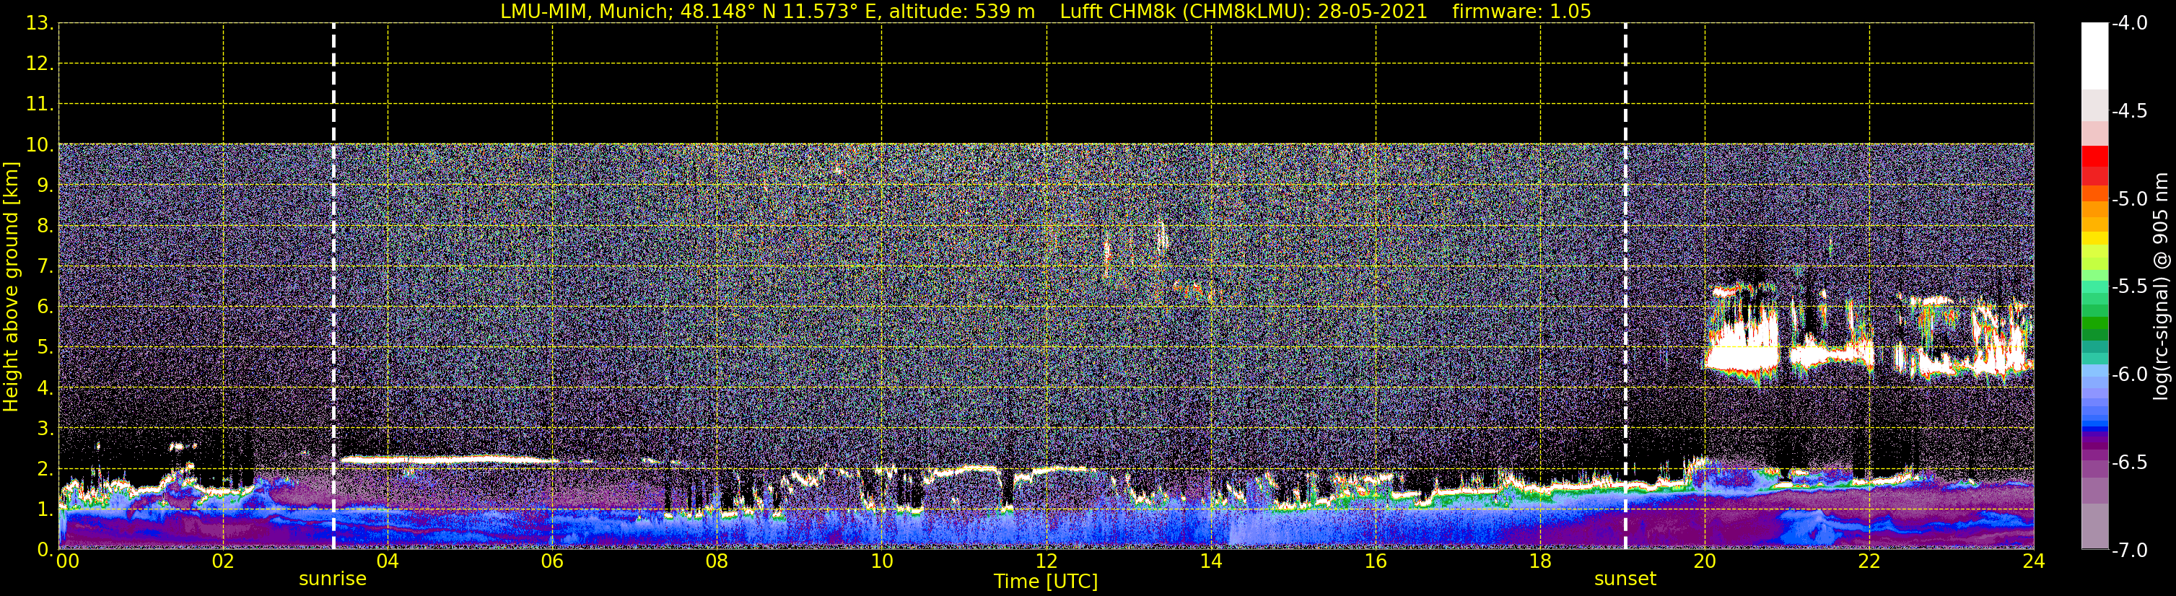The height and width of the screenshot is (596, 2176).
Task: Select the white band atop the colorbar
Action: pos(2095,56)
